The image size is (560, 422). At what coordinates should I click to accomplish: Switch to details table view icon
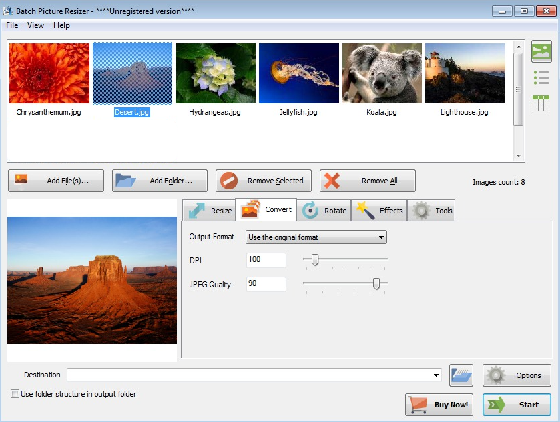541,103
